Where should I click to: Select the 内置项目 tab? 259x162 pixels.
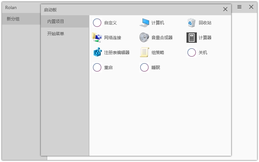pyautogui.click(x=56, y=21)
